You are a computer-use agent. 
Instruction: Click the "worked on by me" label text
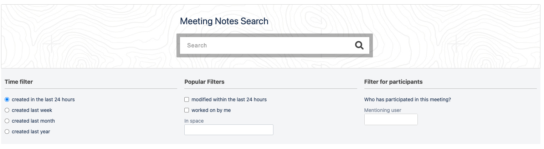[x=211, y=110]
